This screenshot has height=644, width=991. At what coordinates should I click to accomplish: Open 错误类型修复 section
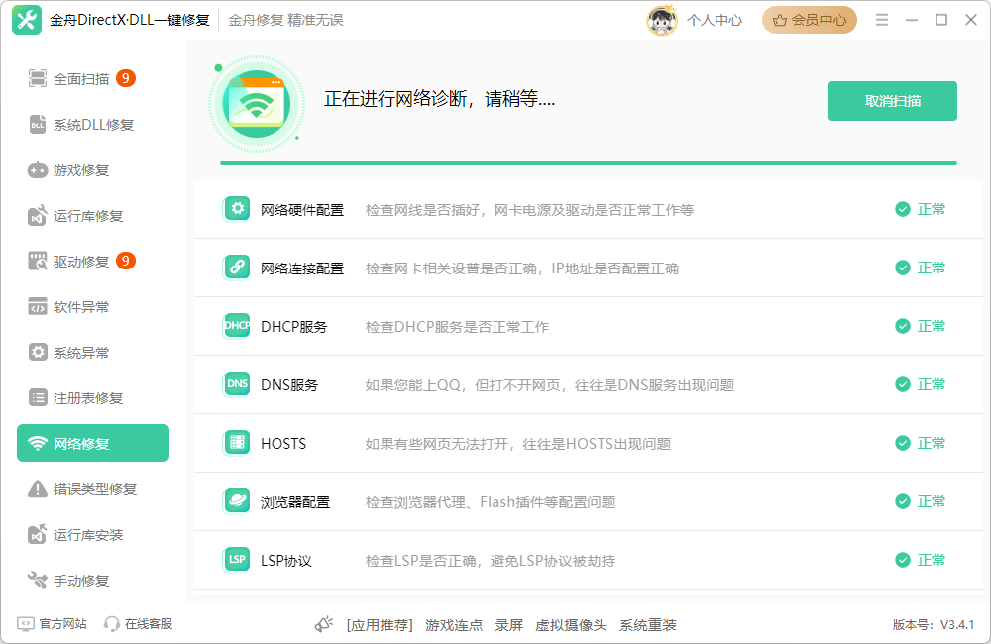pyautogui.click(x=93, y=488)
